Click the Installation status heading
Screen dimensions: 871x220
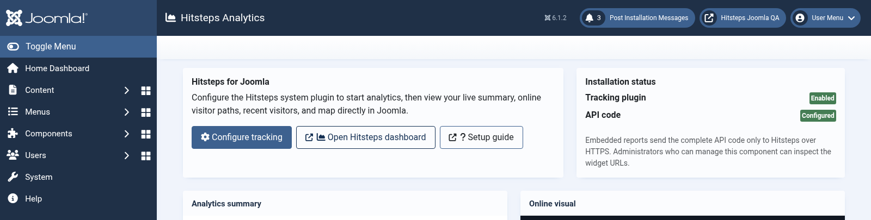[621, 82]
